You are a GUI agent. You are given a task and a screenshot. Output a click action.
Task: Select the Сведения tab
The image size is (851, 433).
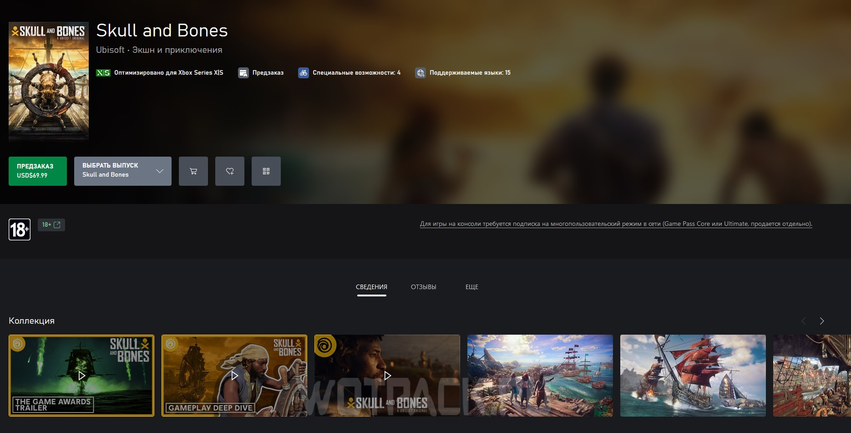pyautogui.click(x=371, y=287)
